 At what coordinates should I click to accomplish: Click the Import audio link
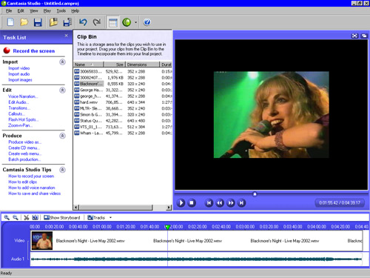click(19, 74)
